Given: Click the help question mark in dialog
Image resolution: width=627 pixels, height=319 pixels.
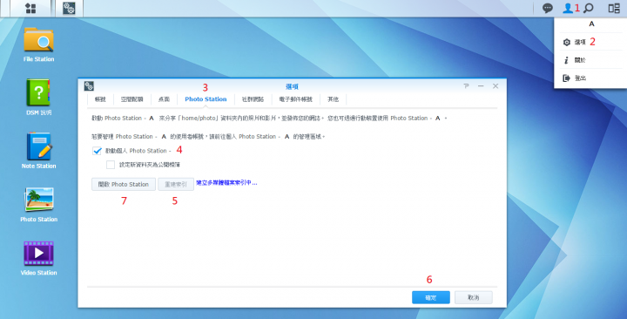Looking at the screenshot, I should point(466,86).
